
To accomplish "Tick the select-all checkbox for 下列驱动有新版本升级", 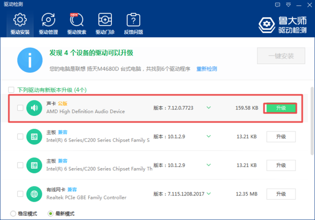I will 12,90.
